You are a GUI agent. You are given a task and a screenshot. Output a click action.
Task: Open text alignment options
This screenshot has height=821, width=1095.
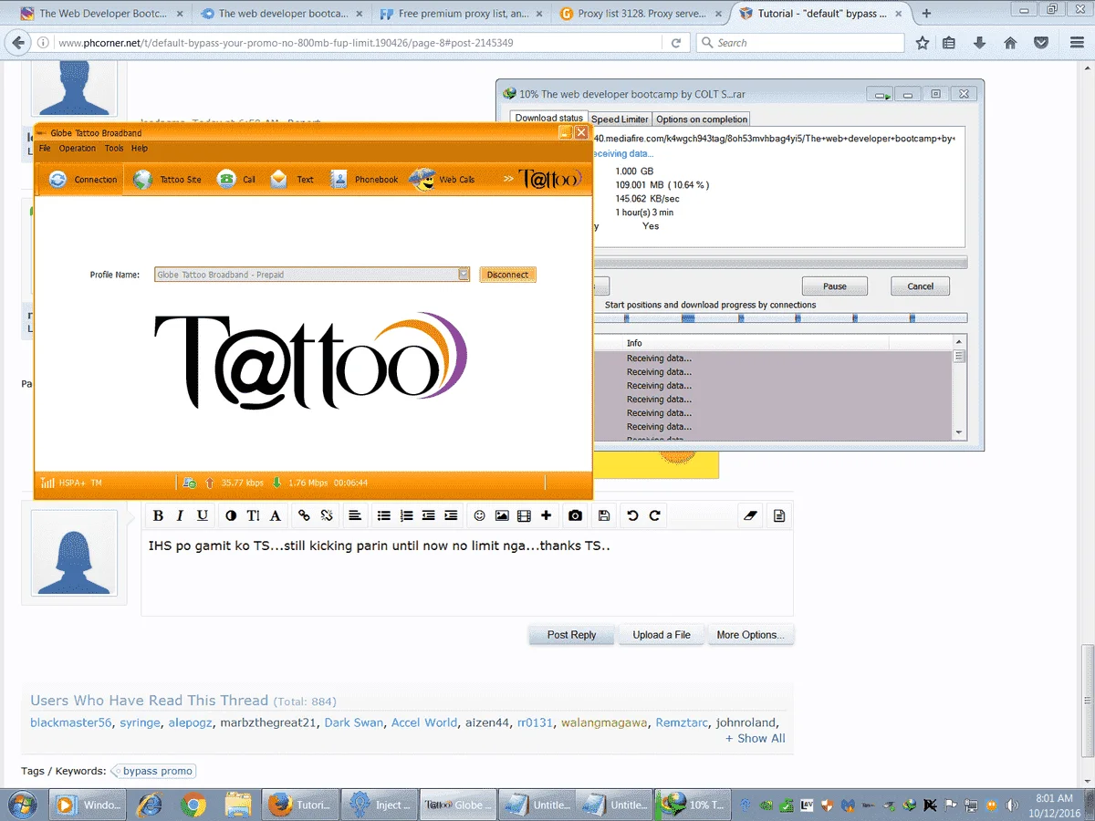click(355, 515)
